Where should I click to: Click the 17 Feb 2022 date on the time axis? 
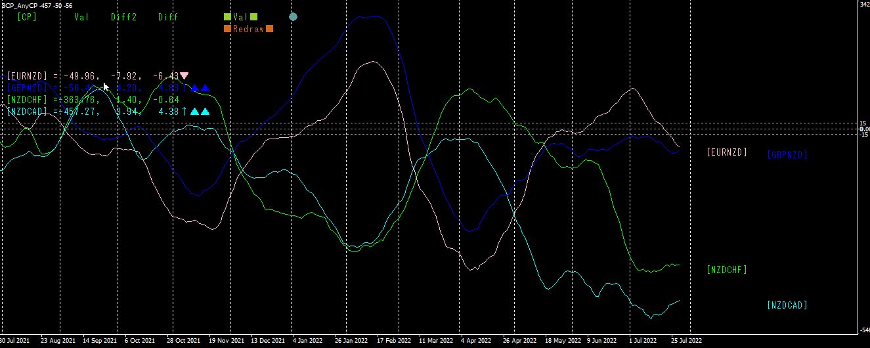394,341
